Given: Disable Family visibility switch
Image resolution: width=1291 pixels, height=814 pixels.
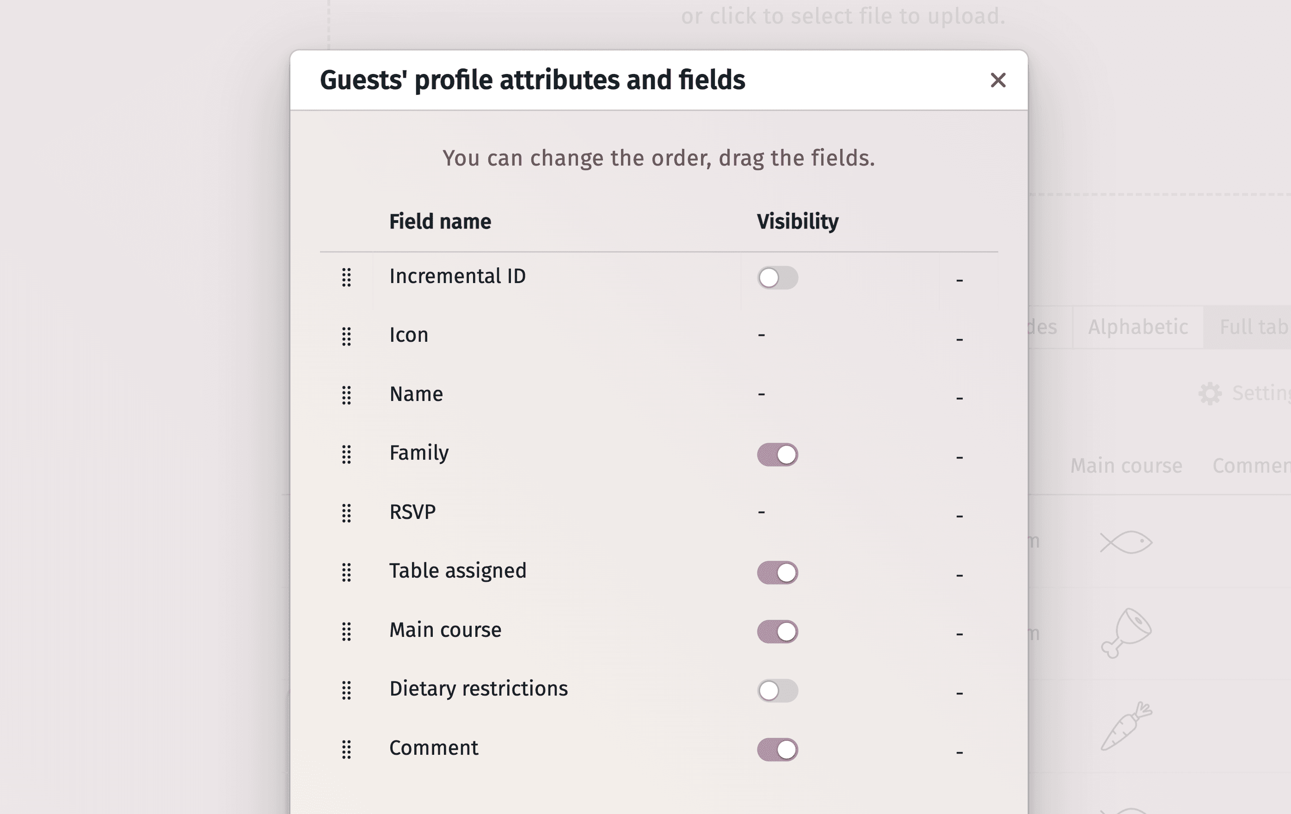Looking at the screenshot, I should 777,455.
